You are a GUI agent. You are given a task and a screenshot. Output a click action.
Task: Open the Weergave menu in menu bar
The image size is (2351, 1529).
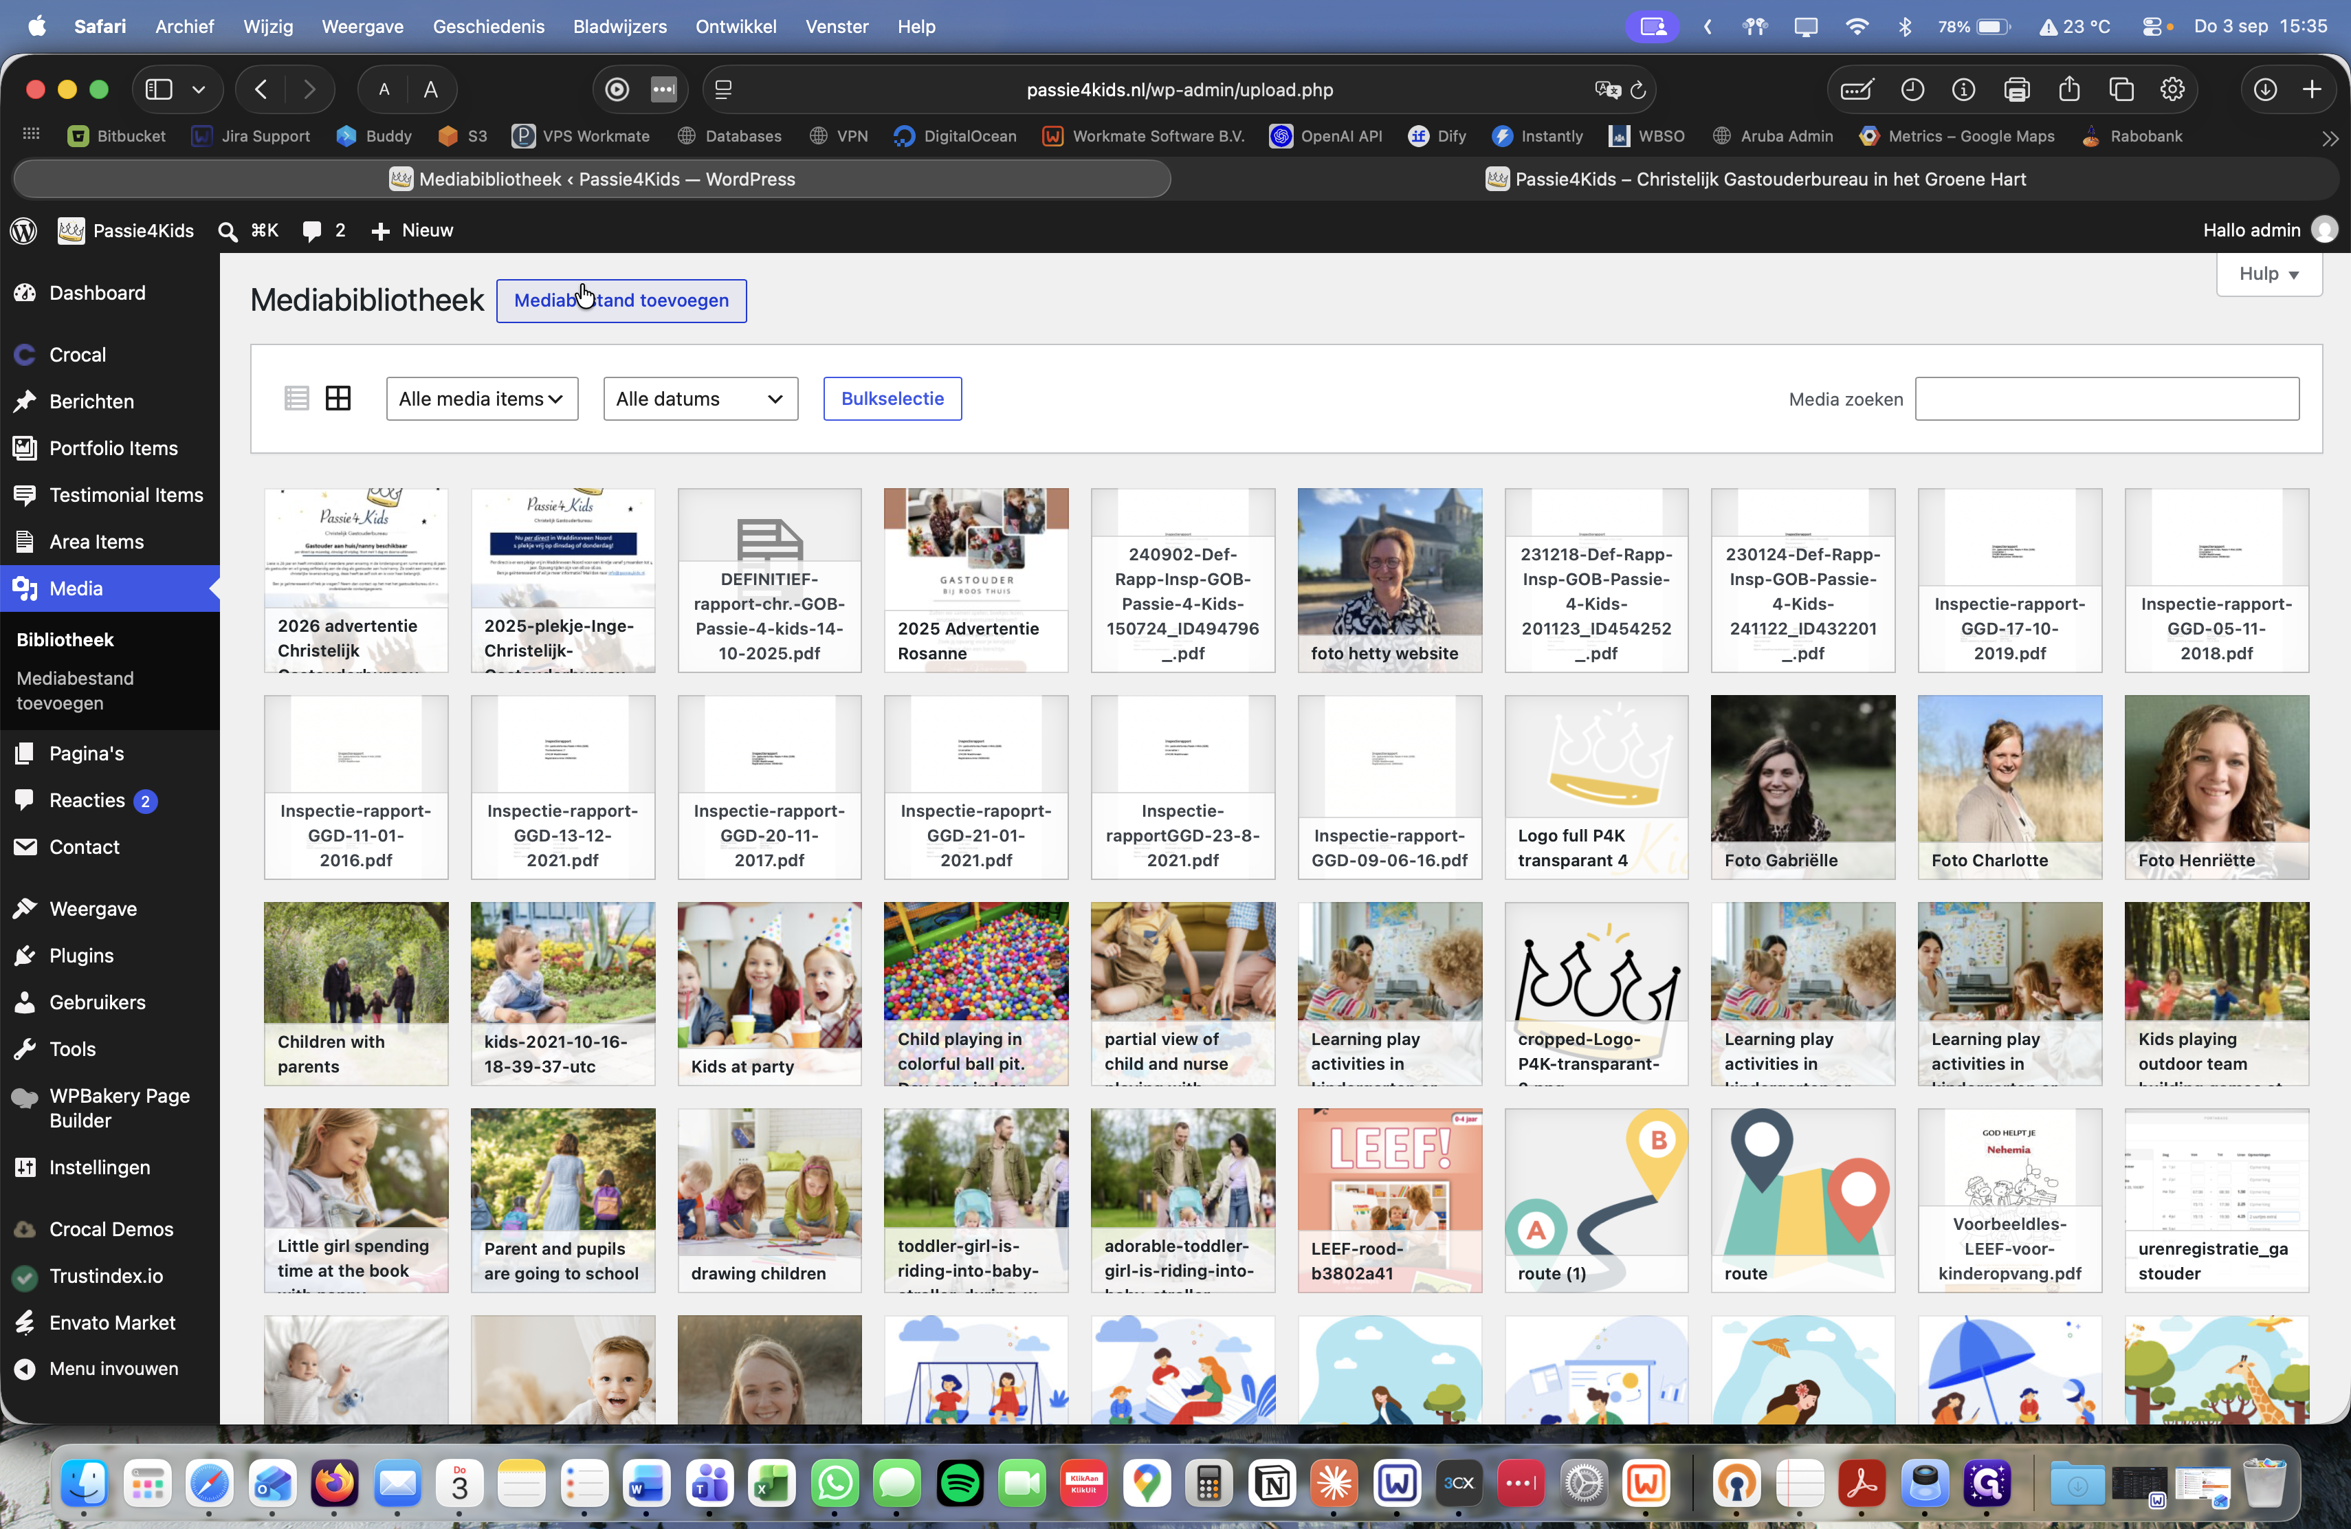click(362, 27)
